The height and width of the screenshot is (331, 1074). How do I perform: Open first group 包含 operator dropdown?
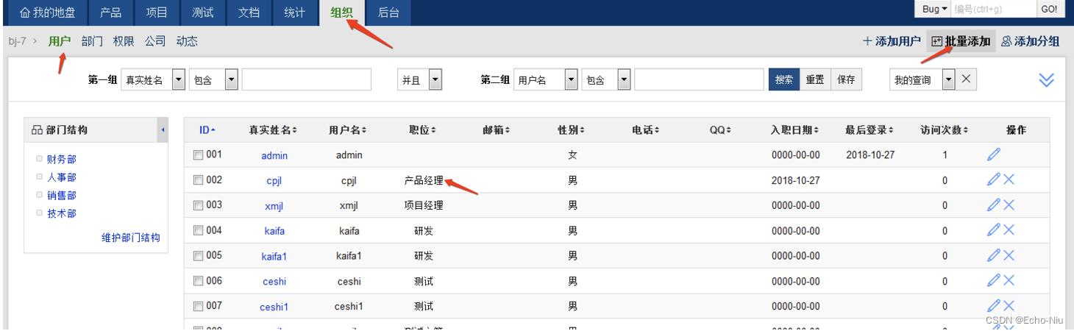pos(214,80)
